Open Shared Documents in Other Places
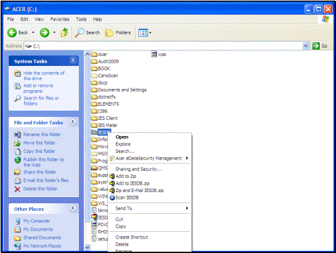The image size is (336, 253). coord(42,237)
